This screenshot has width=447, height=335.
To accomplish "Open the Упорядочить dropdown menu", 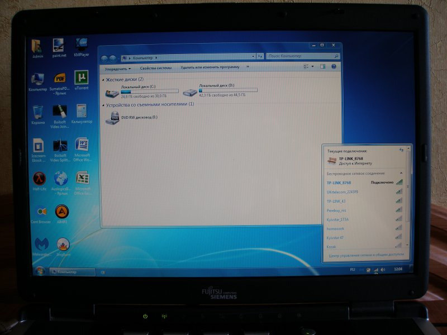I will tap(117, 68).
